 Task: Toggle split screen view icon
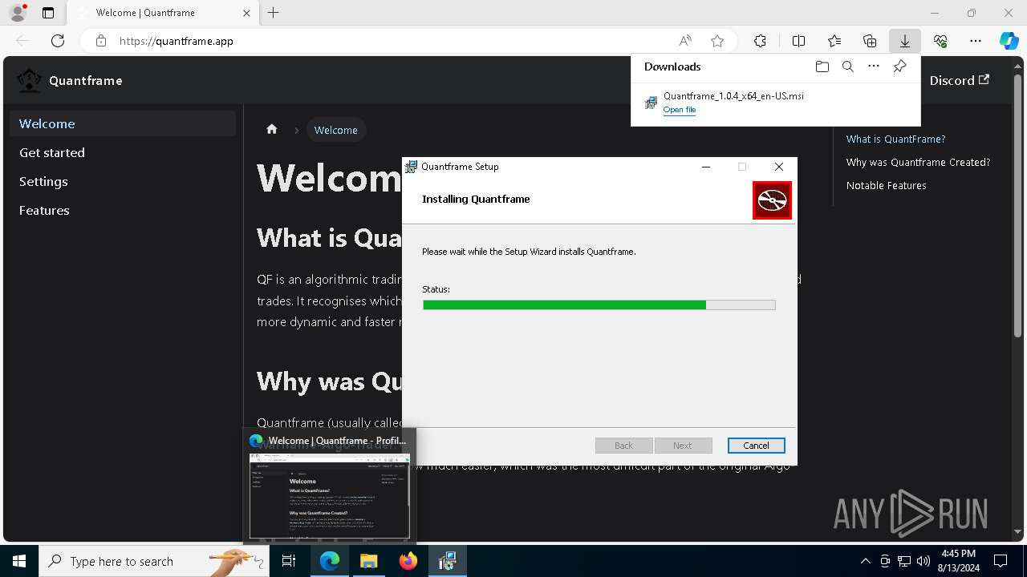click(x=798, y=41)
